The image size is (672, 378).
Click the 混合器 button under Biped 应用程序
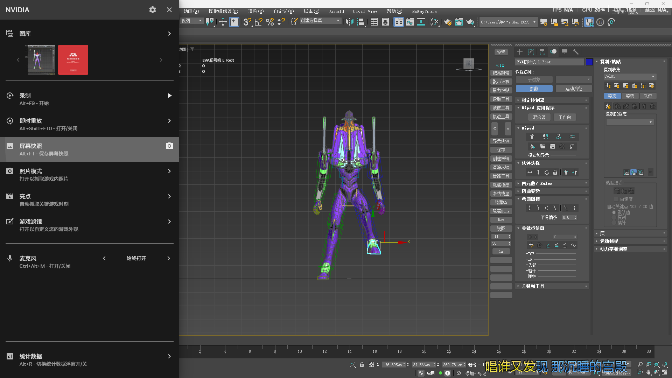coord(539,117)
